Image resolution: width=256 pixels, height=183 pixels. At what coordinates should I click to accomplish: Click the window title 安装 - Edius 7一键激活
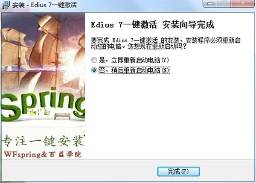[44, 5]
